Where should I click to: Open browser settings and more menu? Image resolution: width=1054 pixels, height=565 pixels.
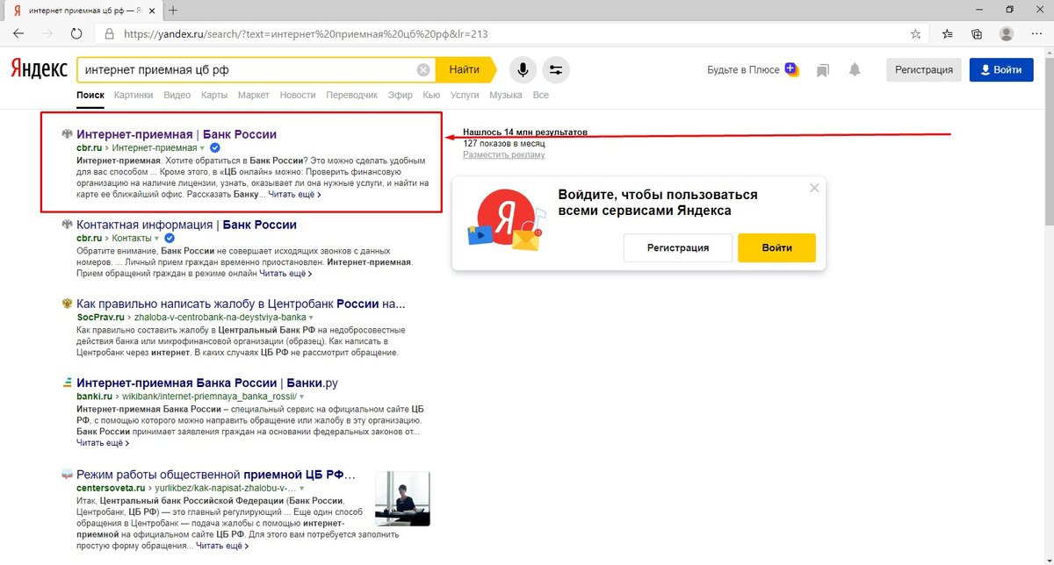pyautogui.click(x=1036, y=34)
